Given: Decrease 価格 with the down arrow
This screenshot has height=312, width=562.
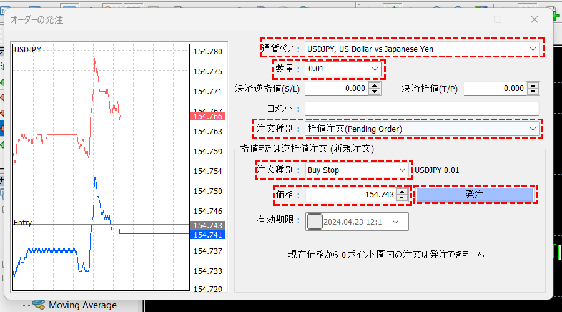Looking at the screenshot, I should pos(402,198).
